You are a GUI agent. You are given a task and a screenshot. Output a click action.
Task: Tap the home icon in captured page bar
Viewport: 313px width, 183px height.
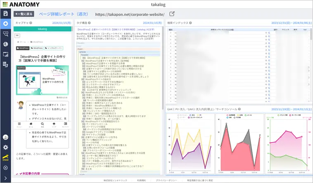click(x=31, y=125)
